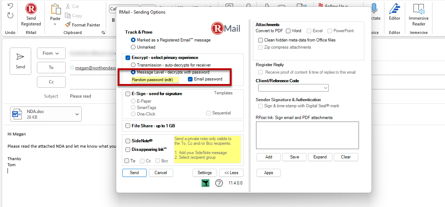The image size is (445, 207).
Task: Select the Format Painter brush
Action: tap(68, 25)
